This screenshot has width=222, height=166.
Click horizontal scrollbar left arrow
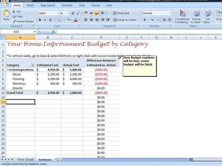click(190, 159)
